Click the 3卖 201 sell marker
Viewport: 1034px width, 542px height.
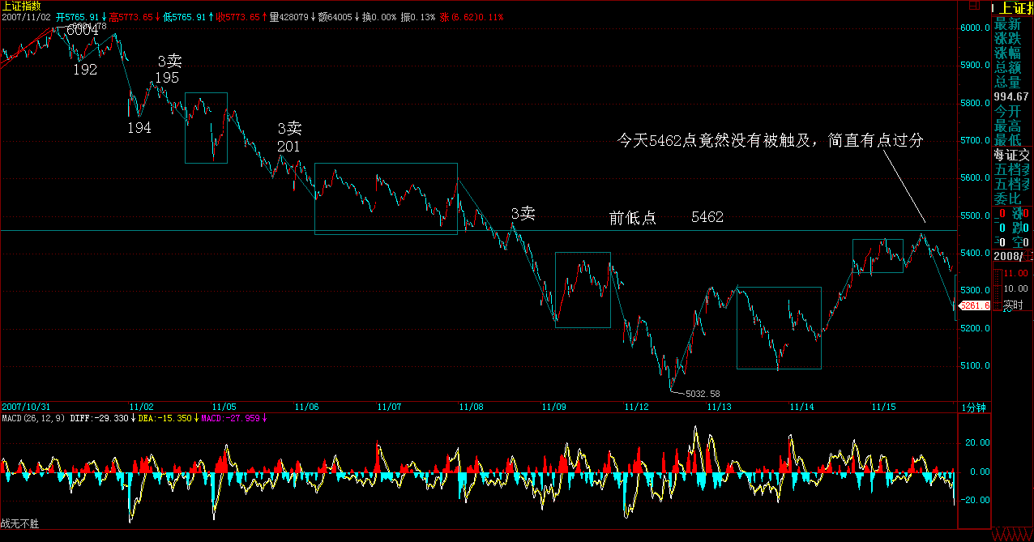pyautogui.click(x=289, y=137)
